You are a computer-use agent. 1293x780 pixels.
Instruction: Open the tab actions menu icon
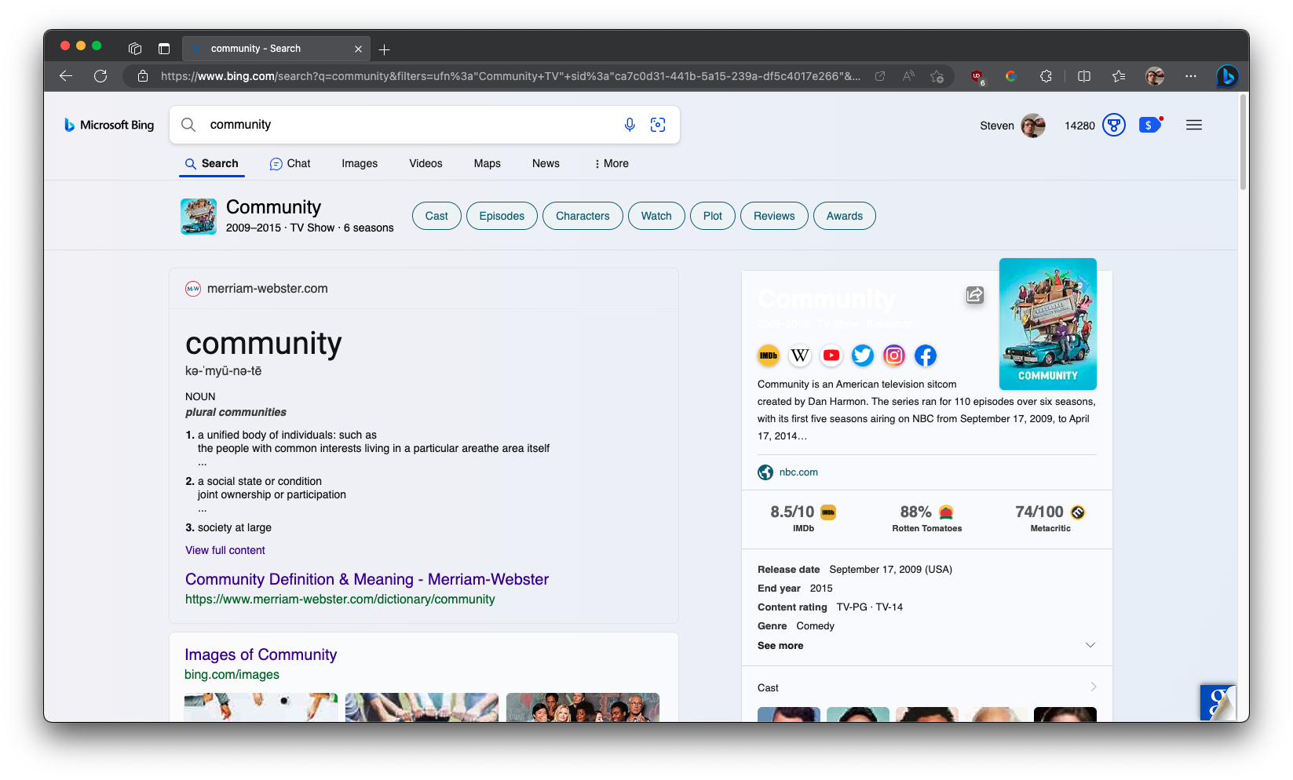(x=135, y=49)
